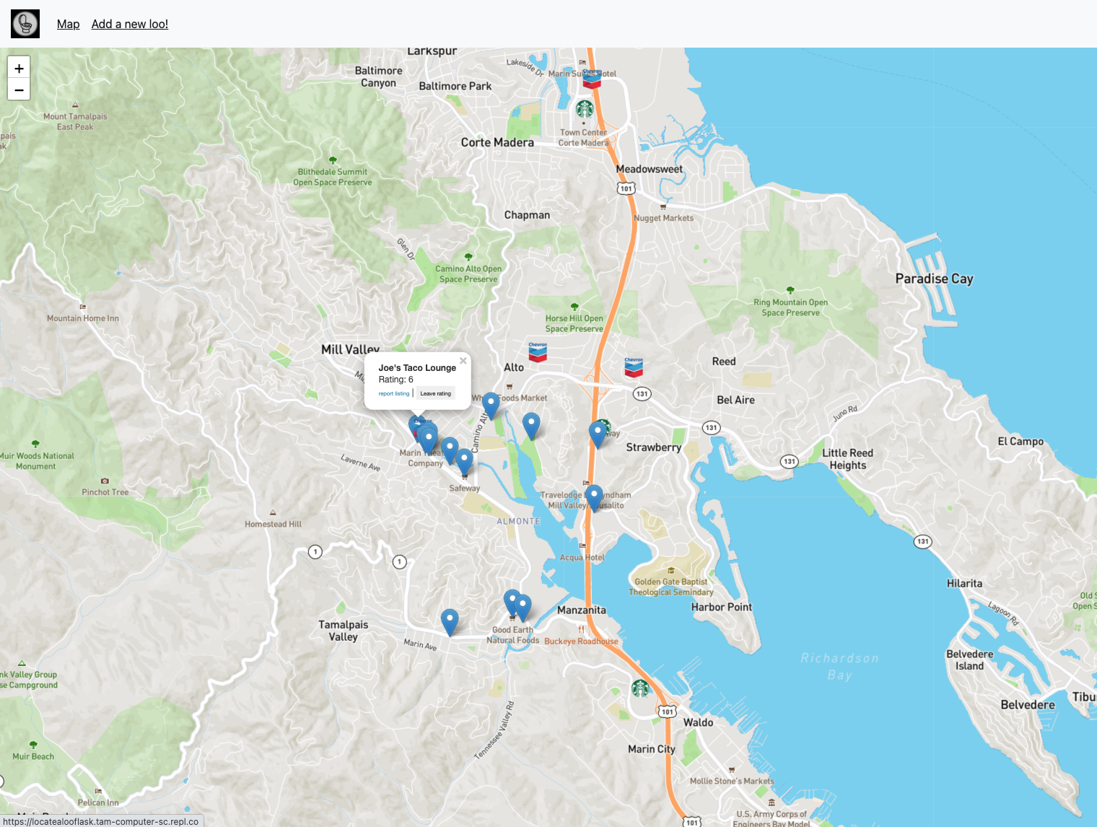Viewport: 1097px width, 827px height.
Task: Click the toilet logo icon in header
Action: [25, 24]
